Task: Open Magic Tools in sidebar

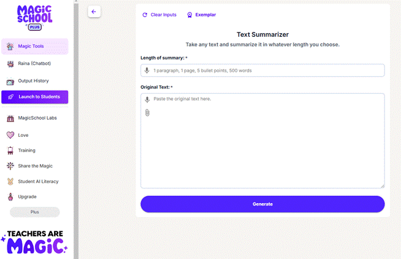Action: coord(34,47)
